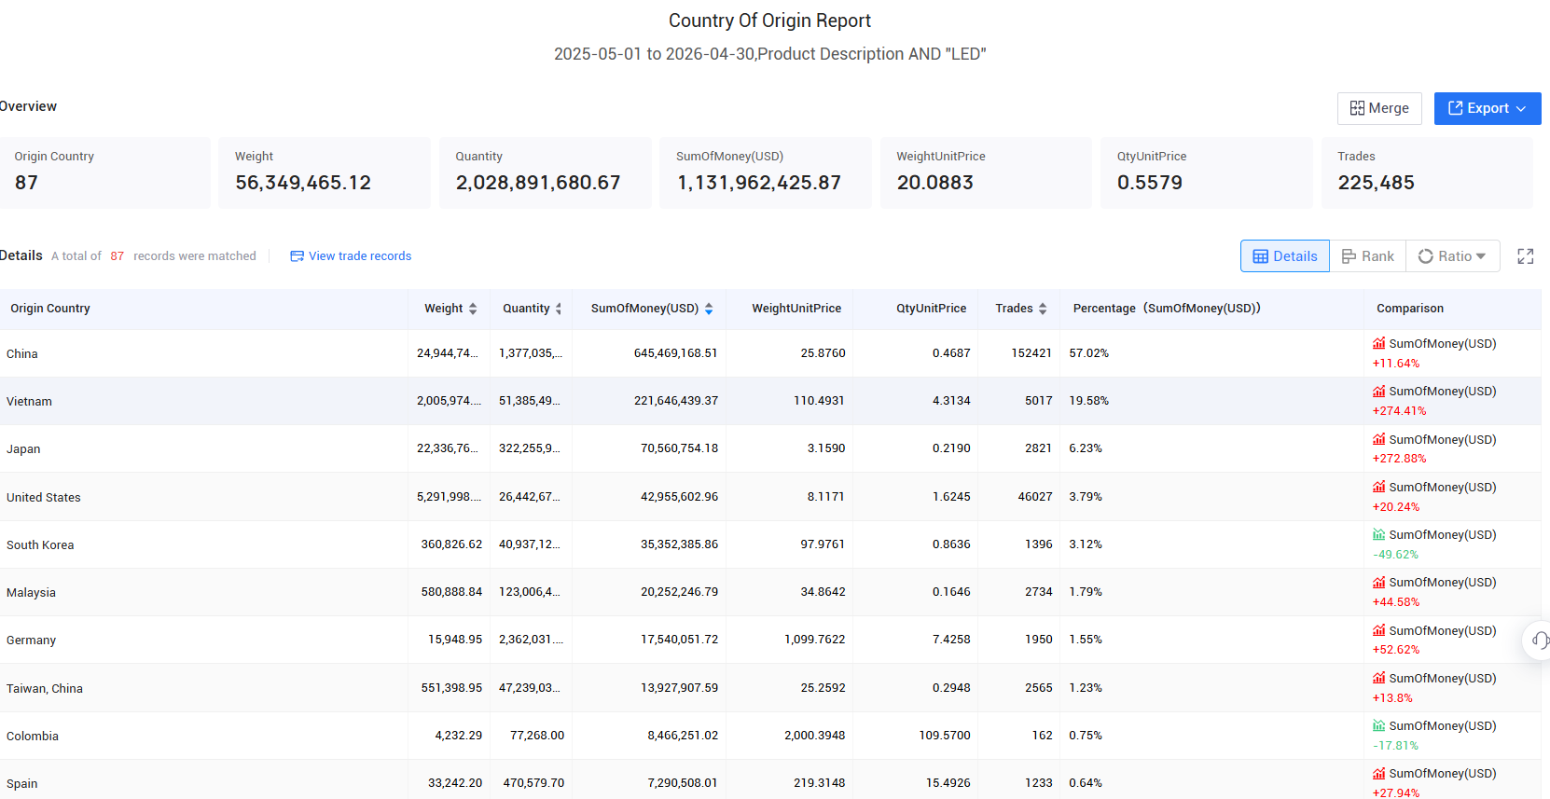Select the Colombia row label
1550x799 pixels.
(x=33, y=737)
